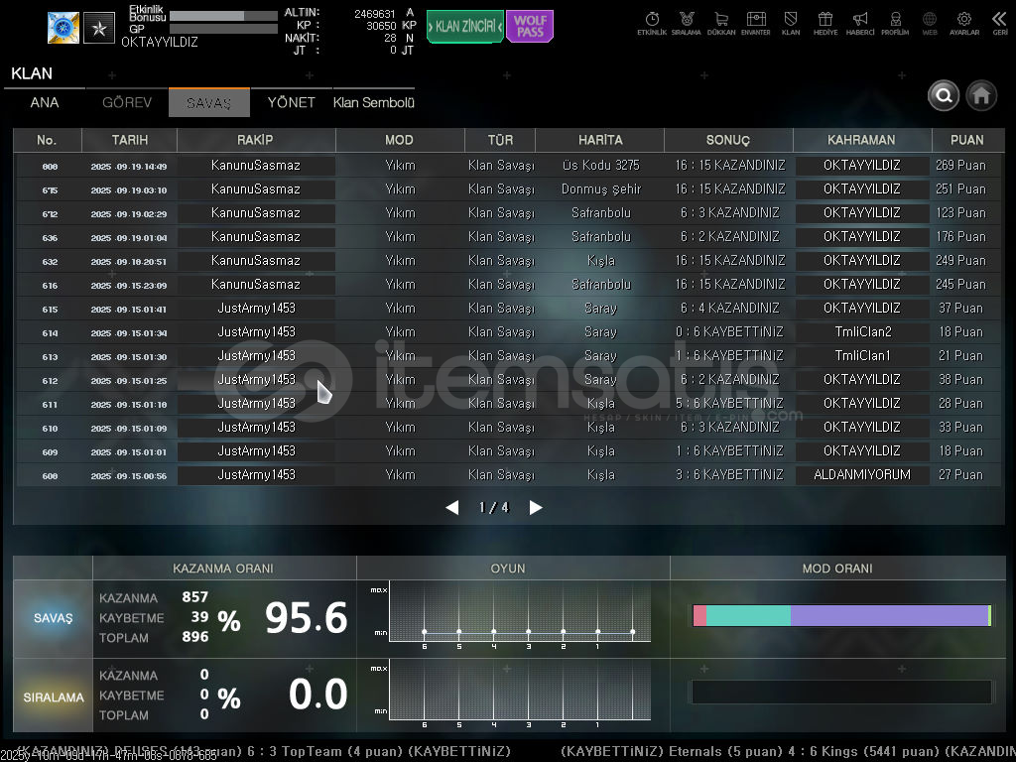Switch to the ANA tab
The width and height of the screenshot is (1016, 762).
[45, 103]
